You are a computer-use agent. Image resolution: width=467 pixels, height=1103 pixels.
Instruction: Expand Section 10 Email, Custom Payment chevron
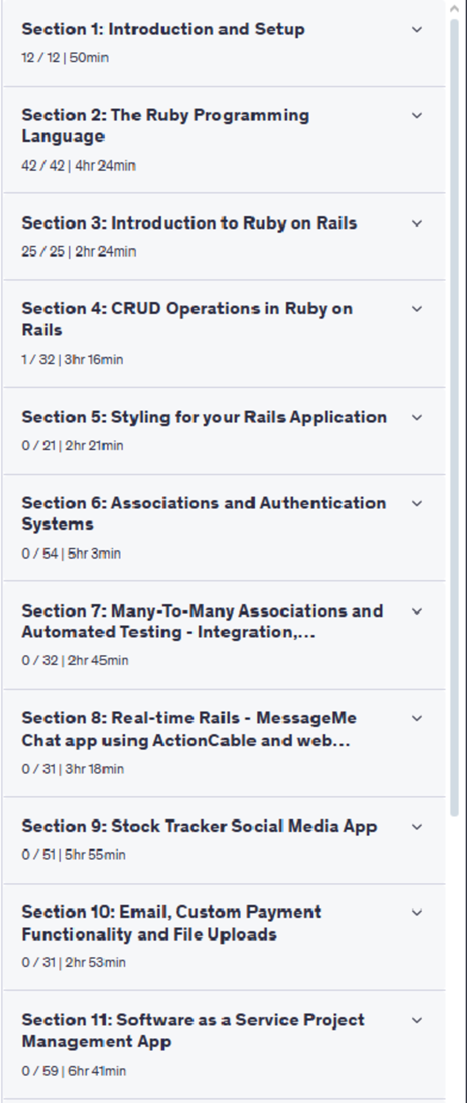click(416, 912)
